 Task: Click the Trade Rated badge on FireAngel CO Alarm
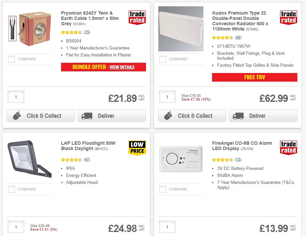click(288, 147)
